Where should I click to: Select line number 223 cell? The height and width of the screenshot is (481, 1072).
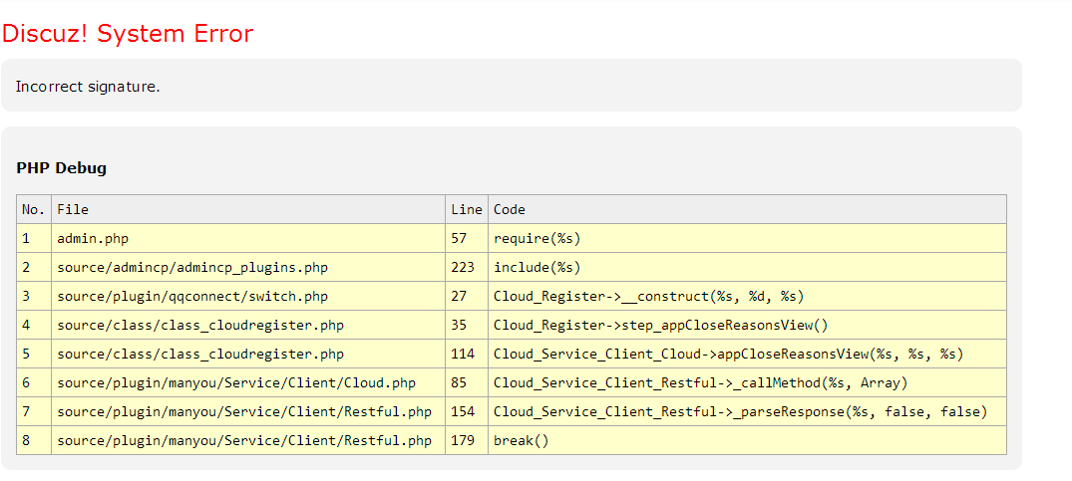463,267
